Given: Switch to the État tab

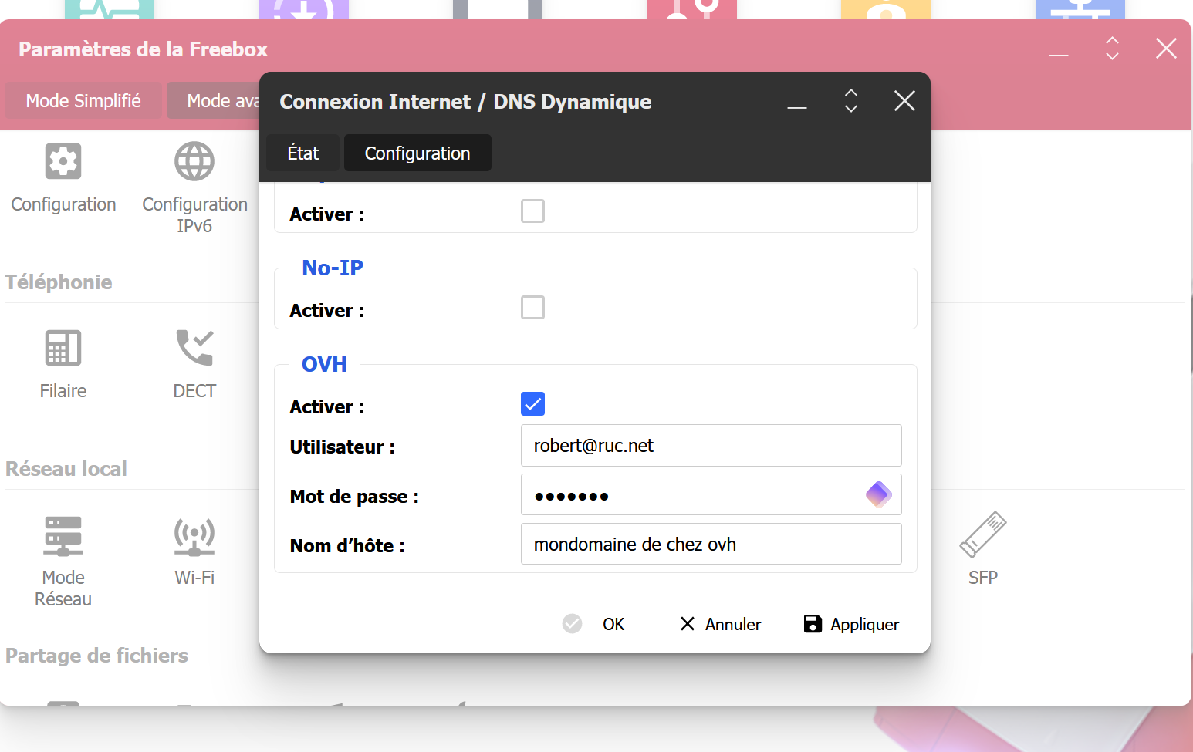Looking at the screenshot, I should coord(302,153).
